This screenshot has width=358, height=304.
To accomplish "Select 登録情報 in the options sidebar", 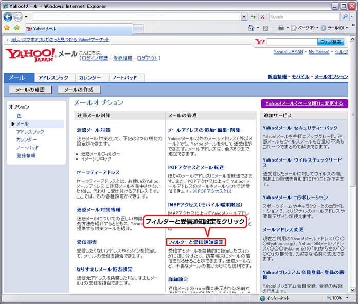I will click(x=26, y=155).
